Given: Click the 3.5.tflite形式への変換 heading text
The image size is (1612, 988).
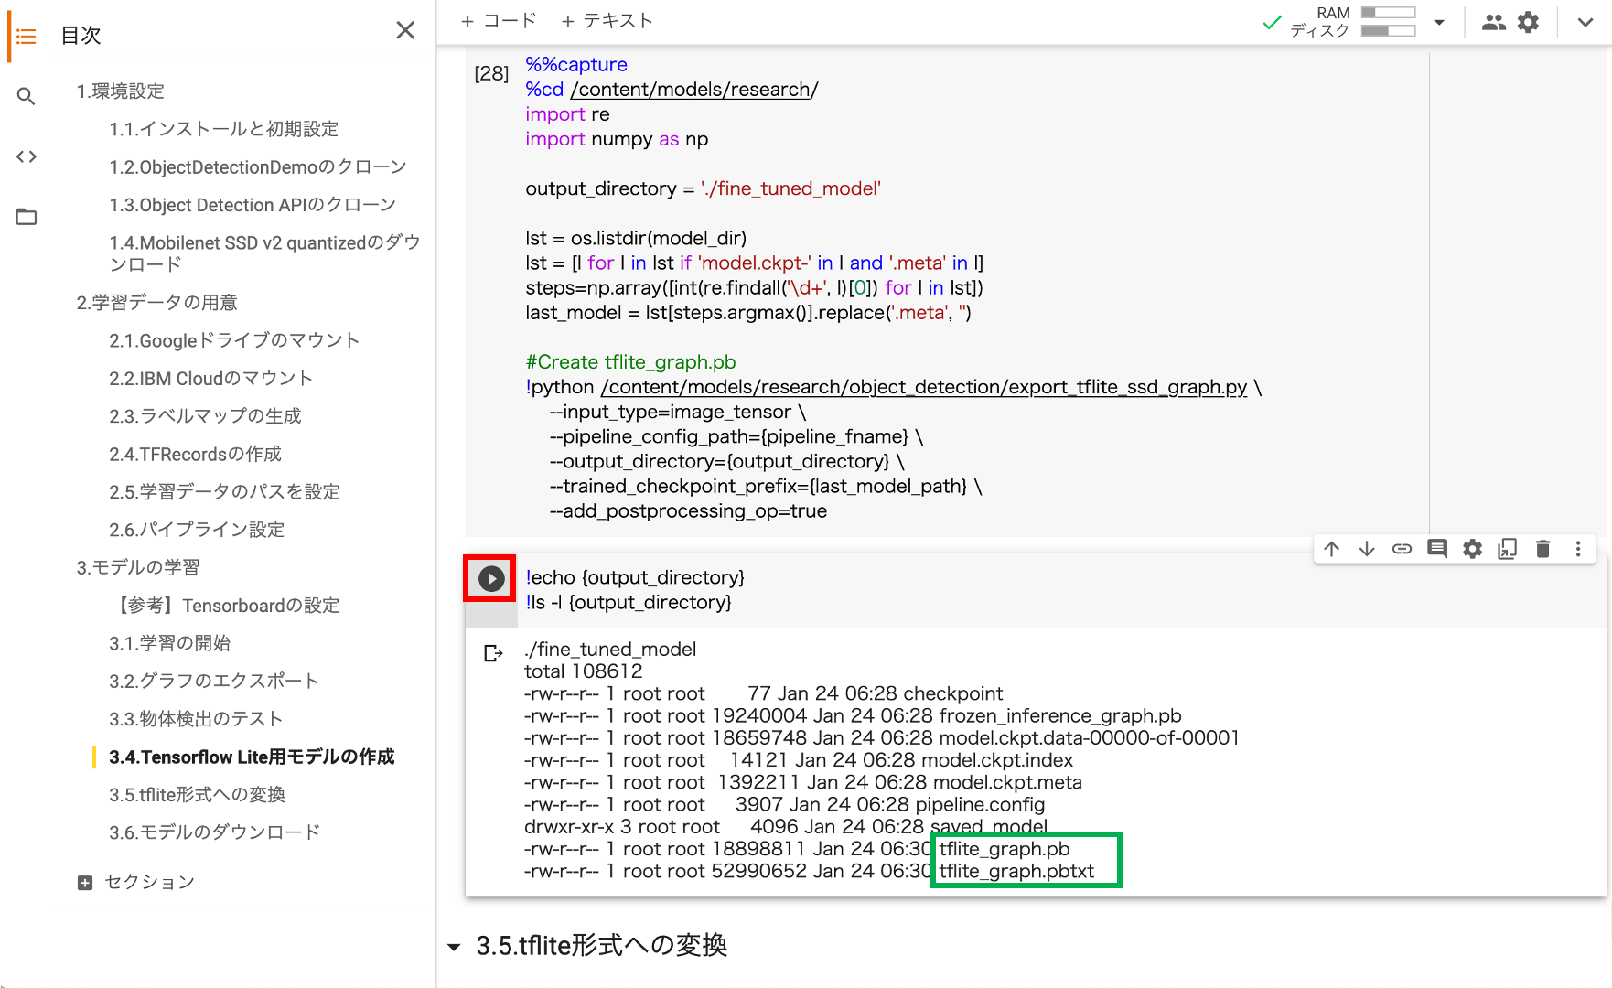Looking at the screenshot, I should tap(602, 946).
